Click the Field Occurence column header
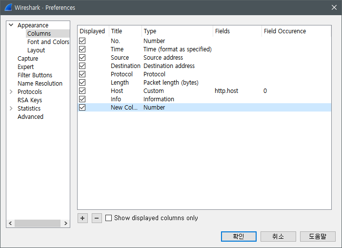Viewport: 342px width, 248px height. [297, 31]
